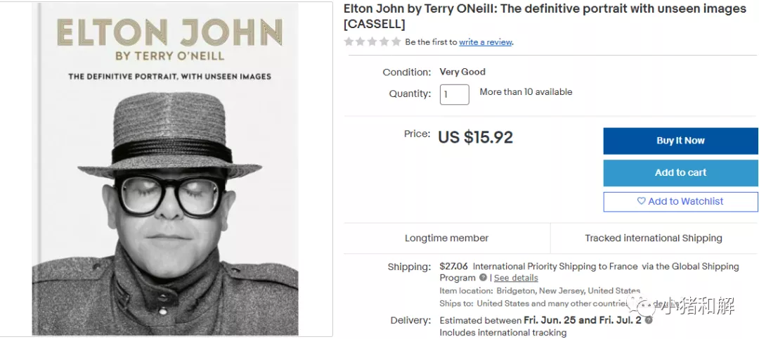Click the help icon beside Global Shipping Program
Viewport: 759px width, 339px height.
(x=483, y=278)
